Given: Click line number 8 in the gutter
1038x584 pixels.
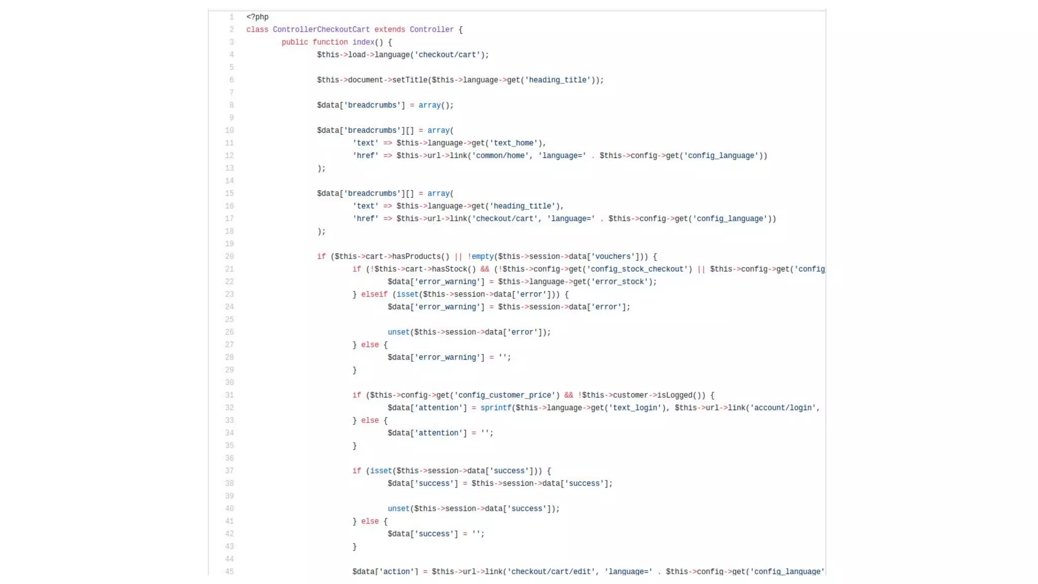Looking at the screenshot, I should click(x=231, y=105).
